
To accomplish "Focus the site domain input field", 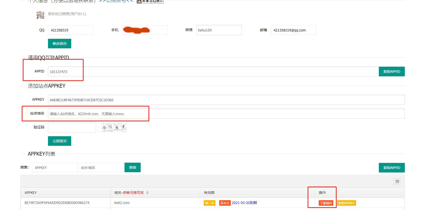I will pos(226,114).
